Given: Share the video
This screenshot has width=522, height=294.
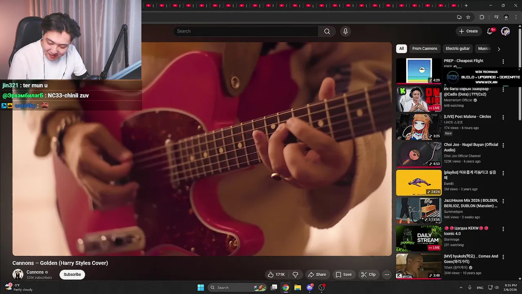Looking at the screenshot, I should click(x=317, y=274).
